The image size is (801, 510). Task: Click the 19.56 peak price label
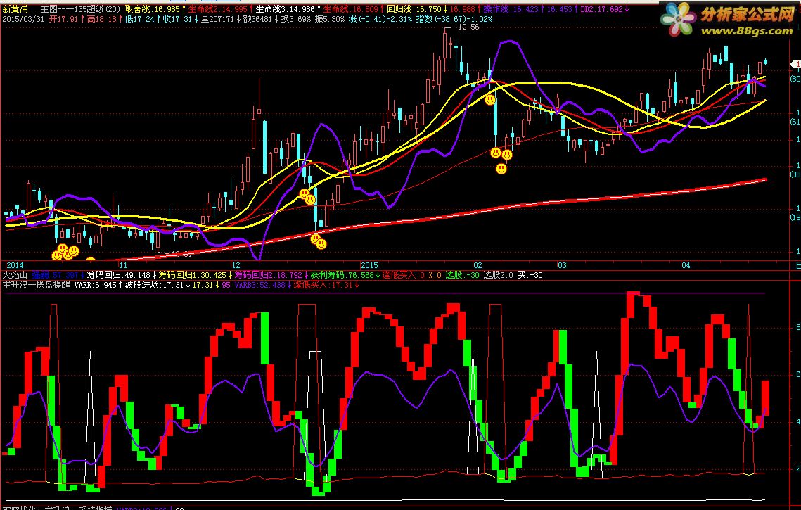click(x=468, y=27)
